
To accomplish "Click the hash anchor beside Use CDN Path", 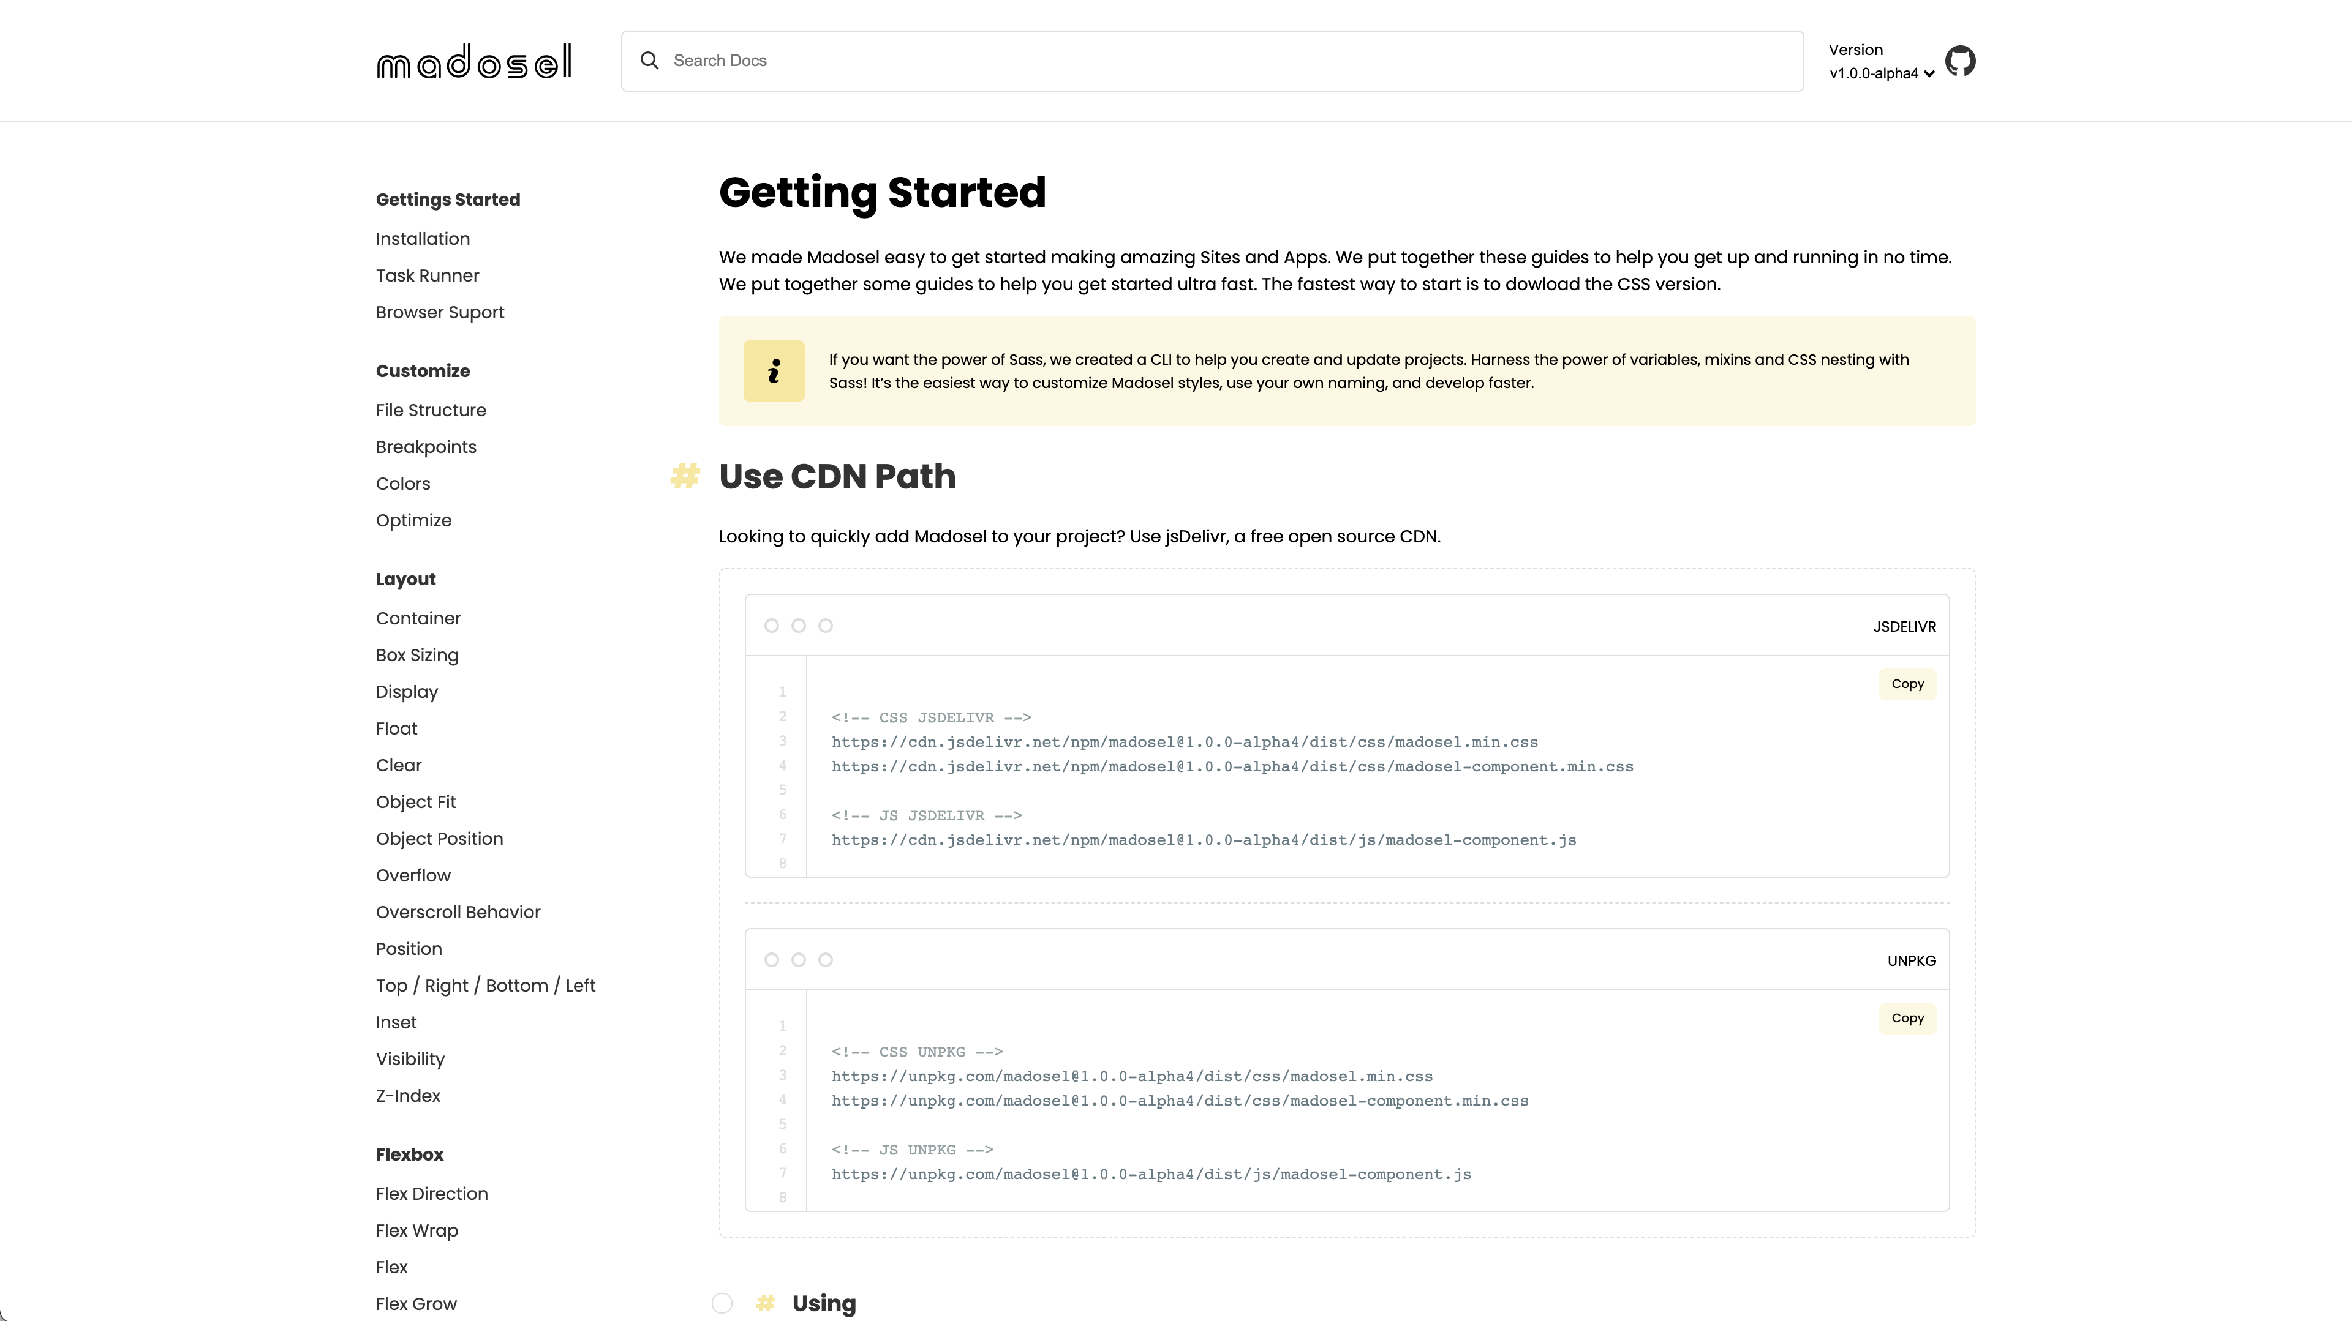I will coord(685,475).
